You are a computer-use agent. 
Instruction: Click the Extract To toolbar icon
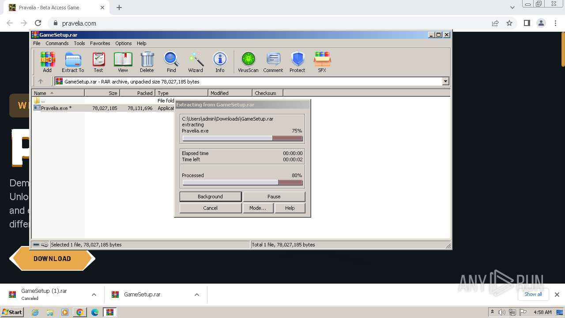[x=73, y=62]
